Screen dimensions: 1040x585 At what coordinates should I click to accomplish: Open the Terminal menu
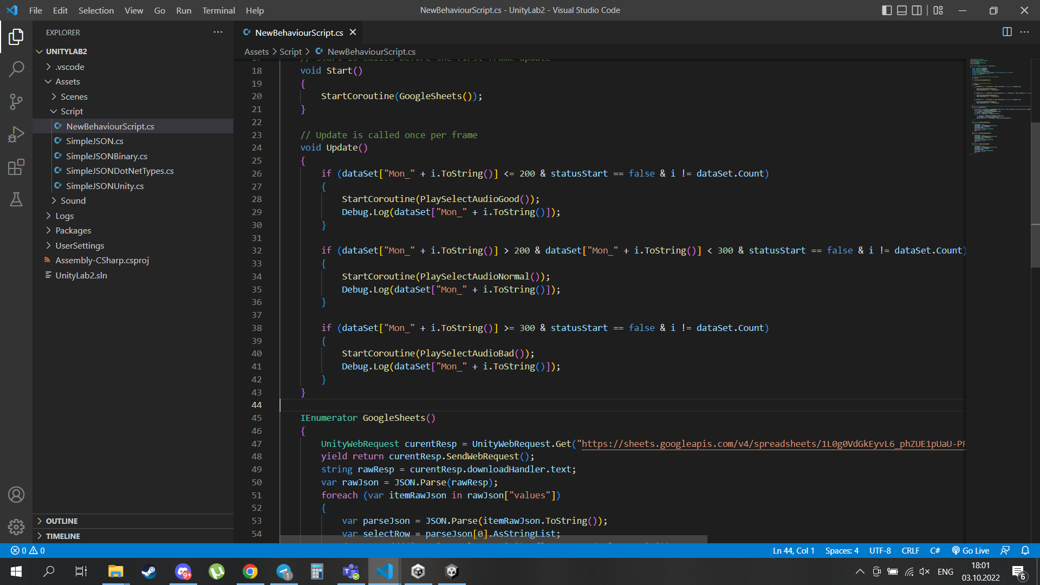tap(218, 10)
